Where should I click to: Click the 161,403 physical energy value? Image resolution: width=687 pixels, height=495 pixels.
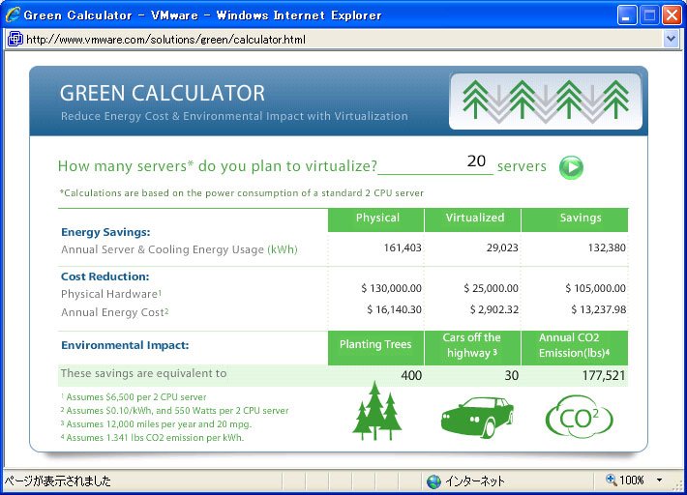[x=403, y=247]
